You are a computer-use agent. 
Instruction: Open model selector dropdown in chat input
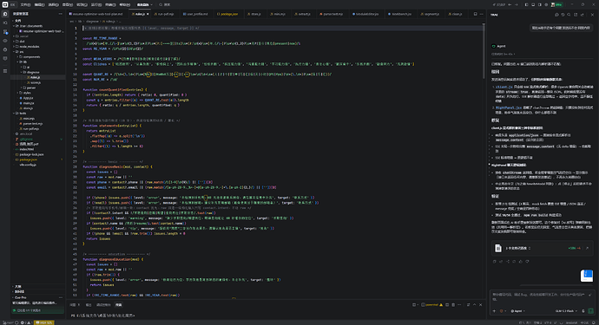567,311
